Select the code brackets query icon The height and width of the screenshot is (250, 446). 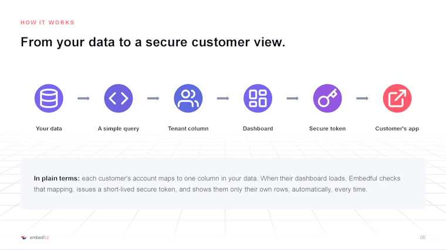[119, 98]
